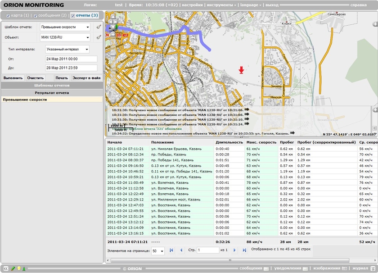Click the wrench icon beside Шаблон отчета
The width and height of the screenshot is (378, 273).
[x=99, y=27]
